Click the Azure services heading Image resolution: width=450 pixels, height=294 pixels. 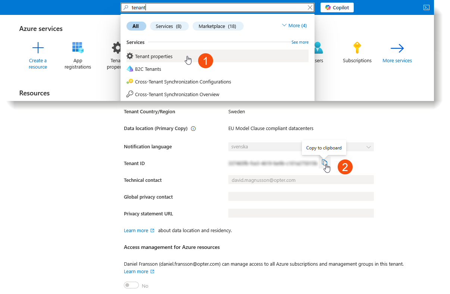(41, 29)
